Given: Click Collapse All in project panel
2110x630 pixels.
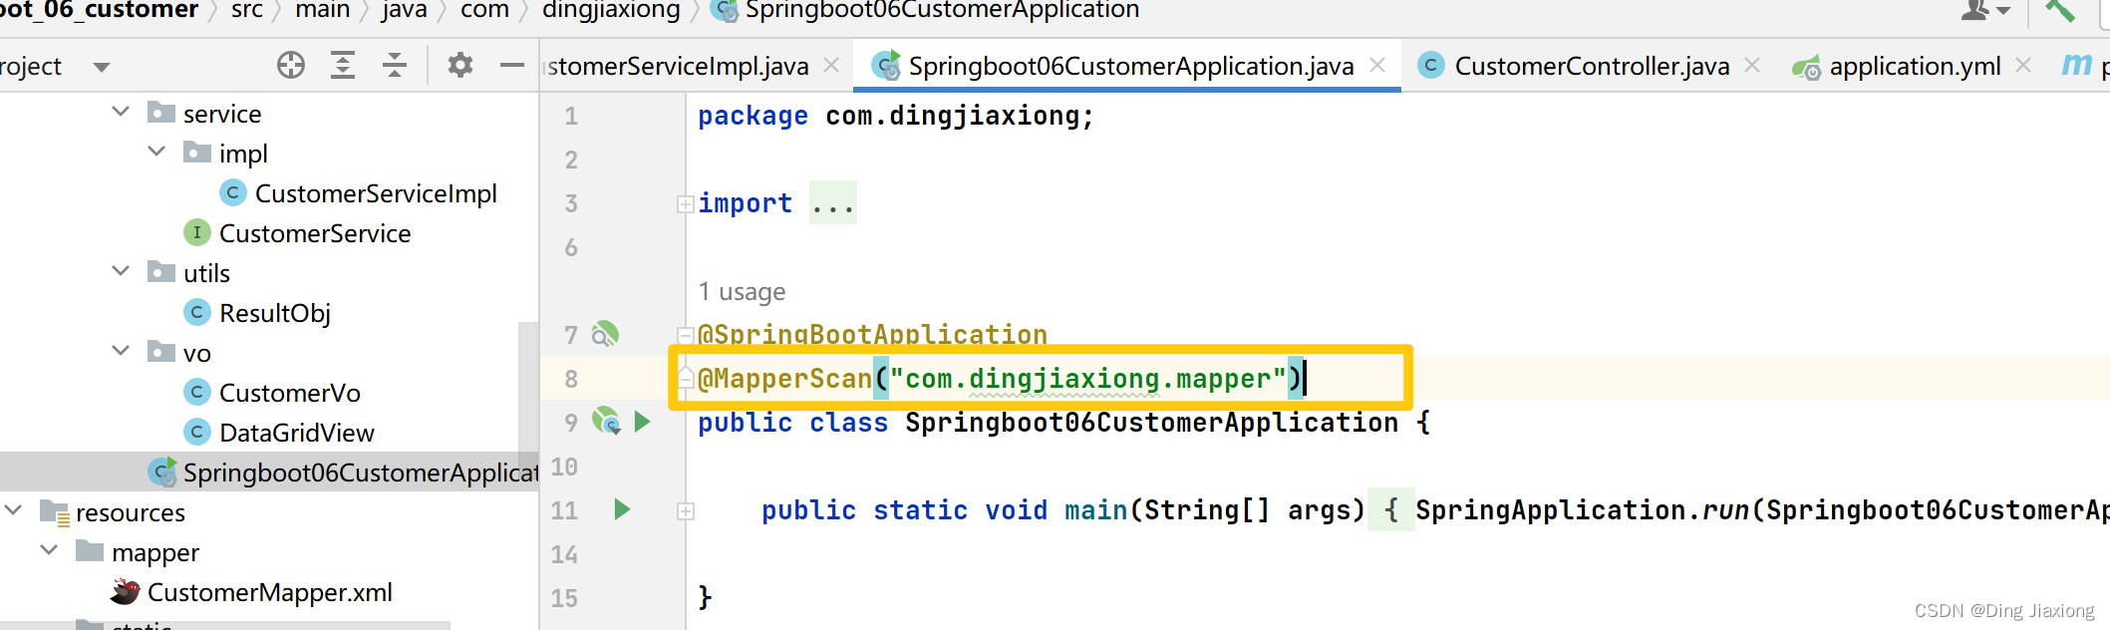Looking at the screenshot, I should click(x=395, y=65).
